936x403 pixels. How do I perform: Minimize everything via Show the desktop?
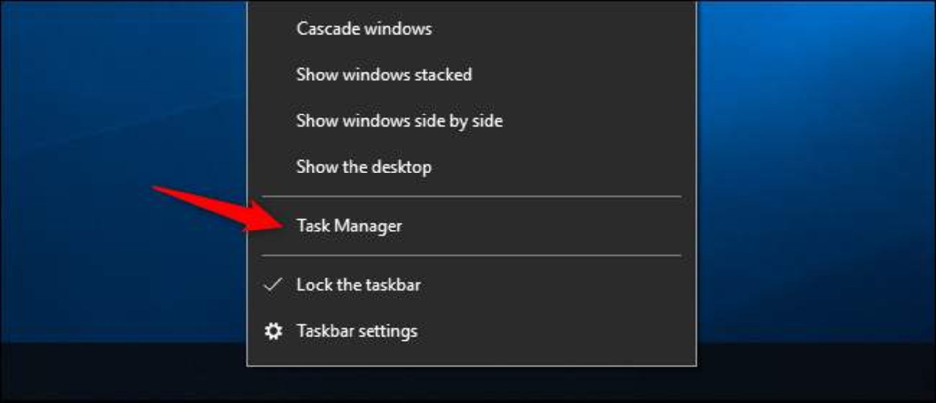tap(364, 166)
